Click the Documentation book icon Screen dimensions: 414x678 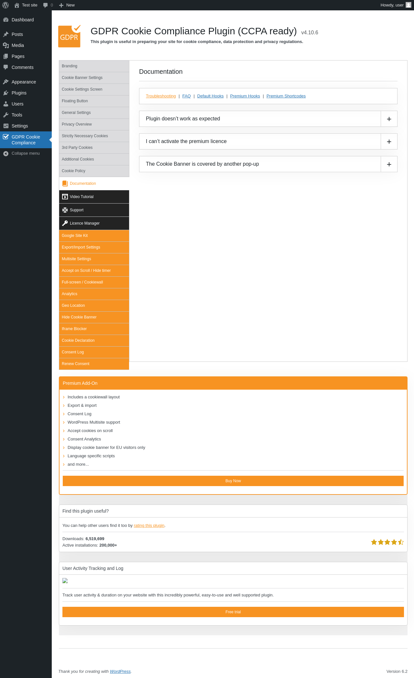click(x=65, y=183)
